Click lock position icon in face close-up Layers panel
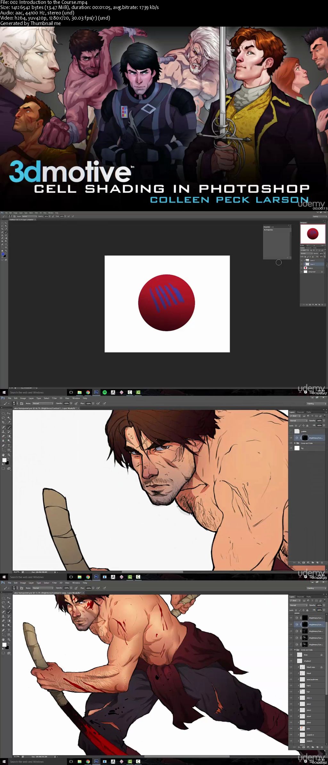The height and width of the screenshot is (765, 328). click(303, 426)
